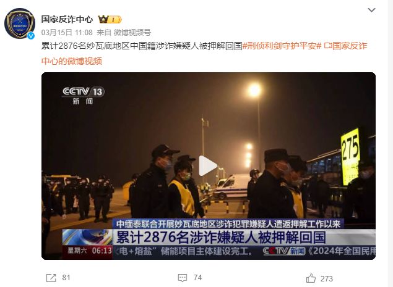Play the CCTV news video

[208, 165]
